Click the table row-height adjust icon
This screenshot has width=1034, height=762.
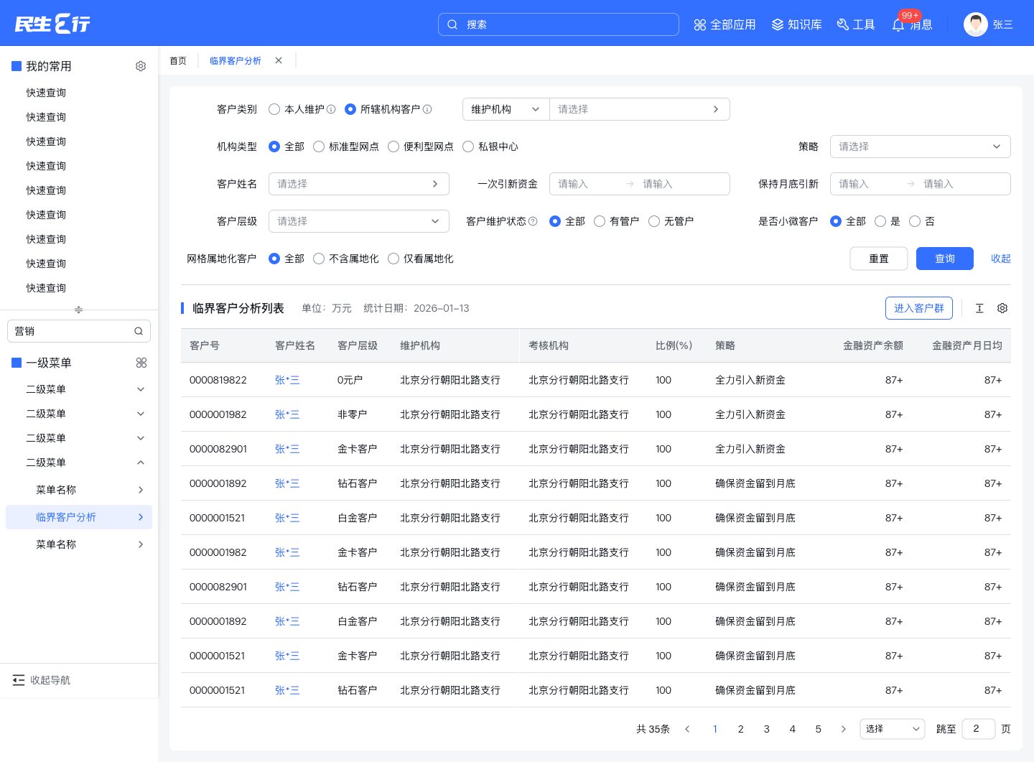click(979, 308)
